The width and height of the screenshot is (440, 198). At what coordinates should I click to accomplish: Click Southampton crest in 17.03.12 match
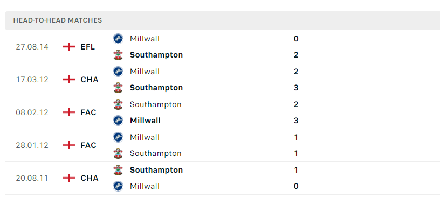click(118, 88)
